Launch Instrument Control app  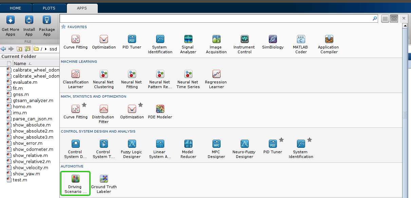244,44
